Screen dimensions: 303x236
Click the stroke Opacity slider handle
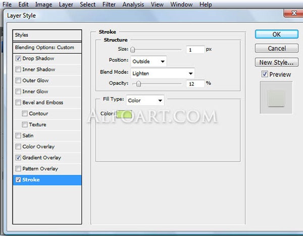pyautogui.click(x=138, y=84)
